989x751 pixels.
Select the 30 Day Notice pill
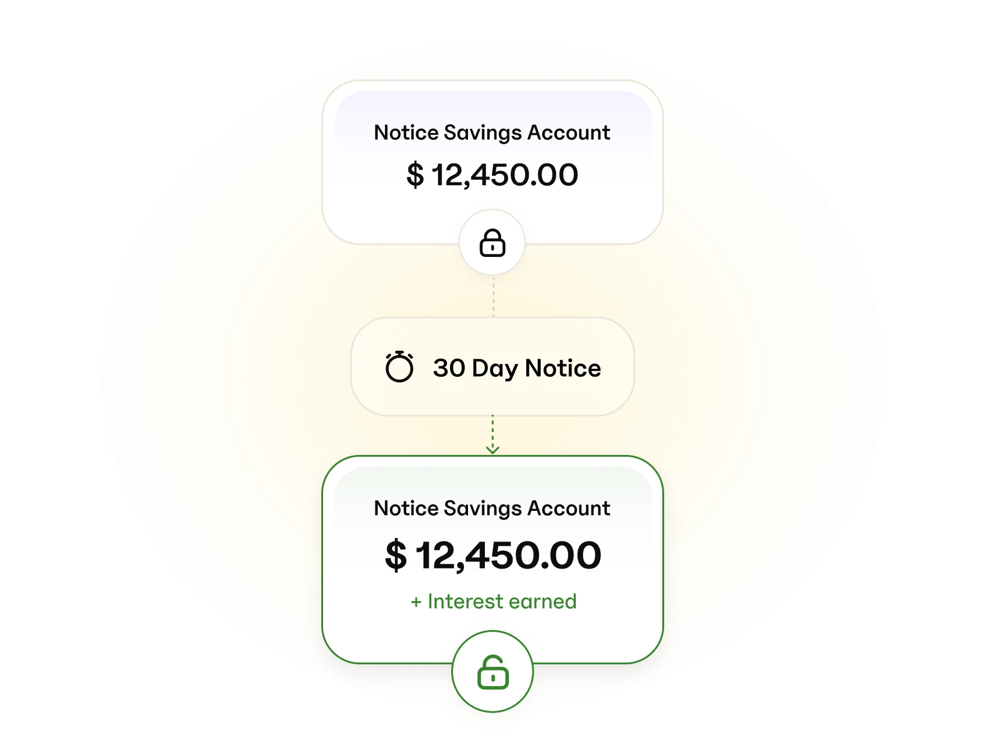pos(493,366)
